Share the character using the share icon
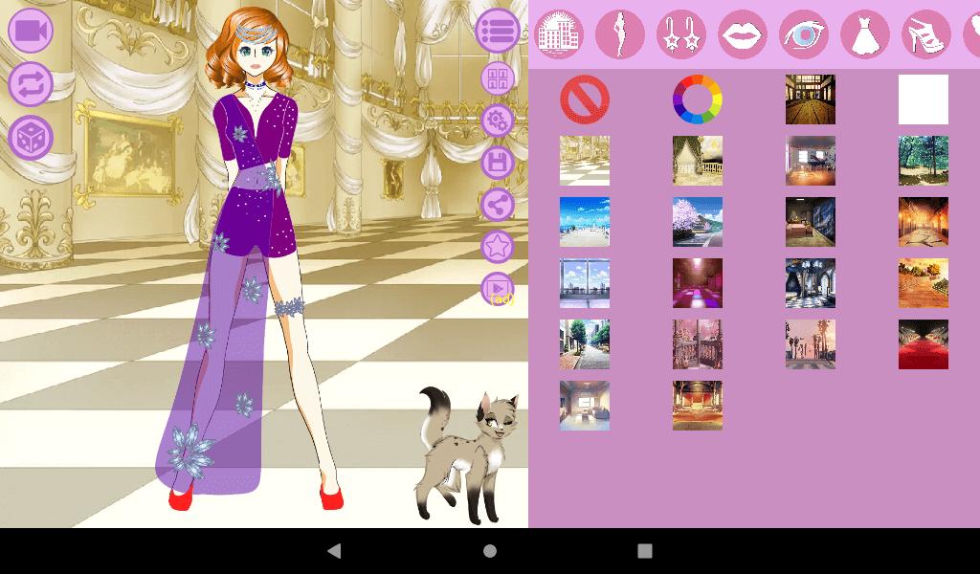Viewport: 980px width, 574px height. (498, 205)
